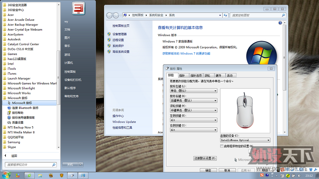This screenshot has height=179, width=319.
Task: Click the control panel forward arrow button
Action: 116,15
